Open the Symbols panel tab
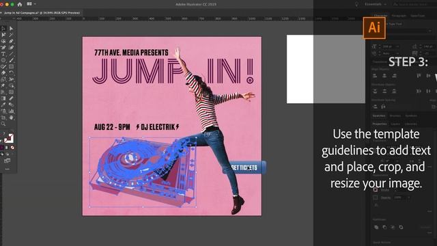The height and width of the screenshot is (246, 437). [x=411, y=115]
